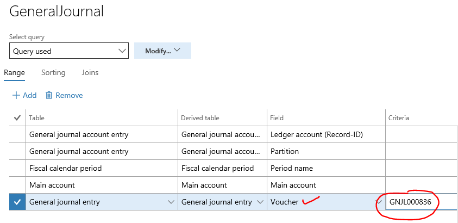Open the Query used dropdown
This screenshot has height=223, width=458.
[69, 51]
